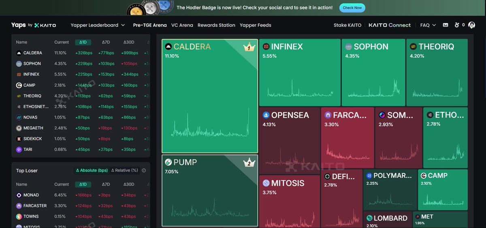
Task: Open the SOPHON treemap tile chart
Action: click(373, 73)
